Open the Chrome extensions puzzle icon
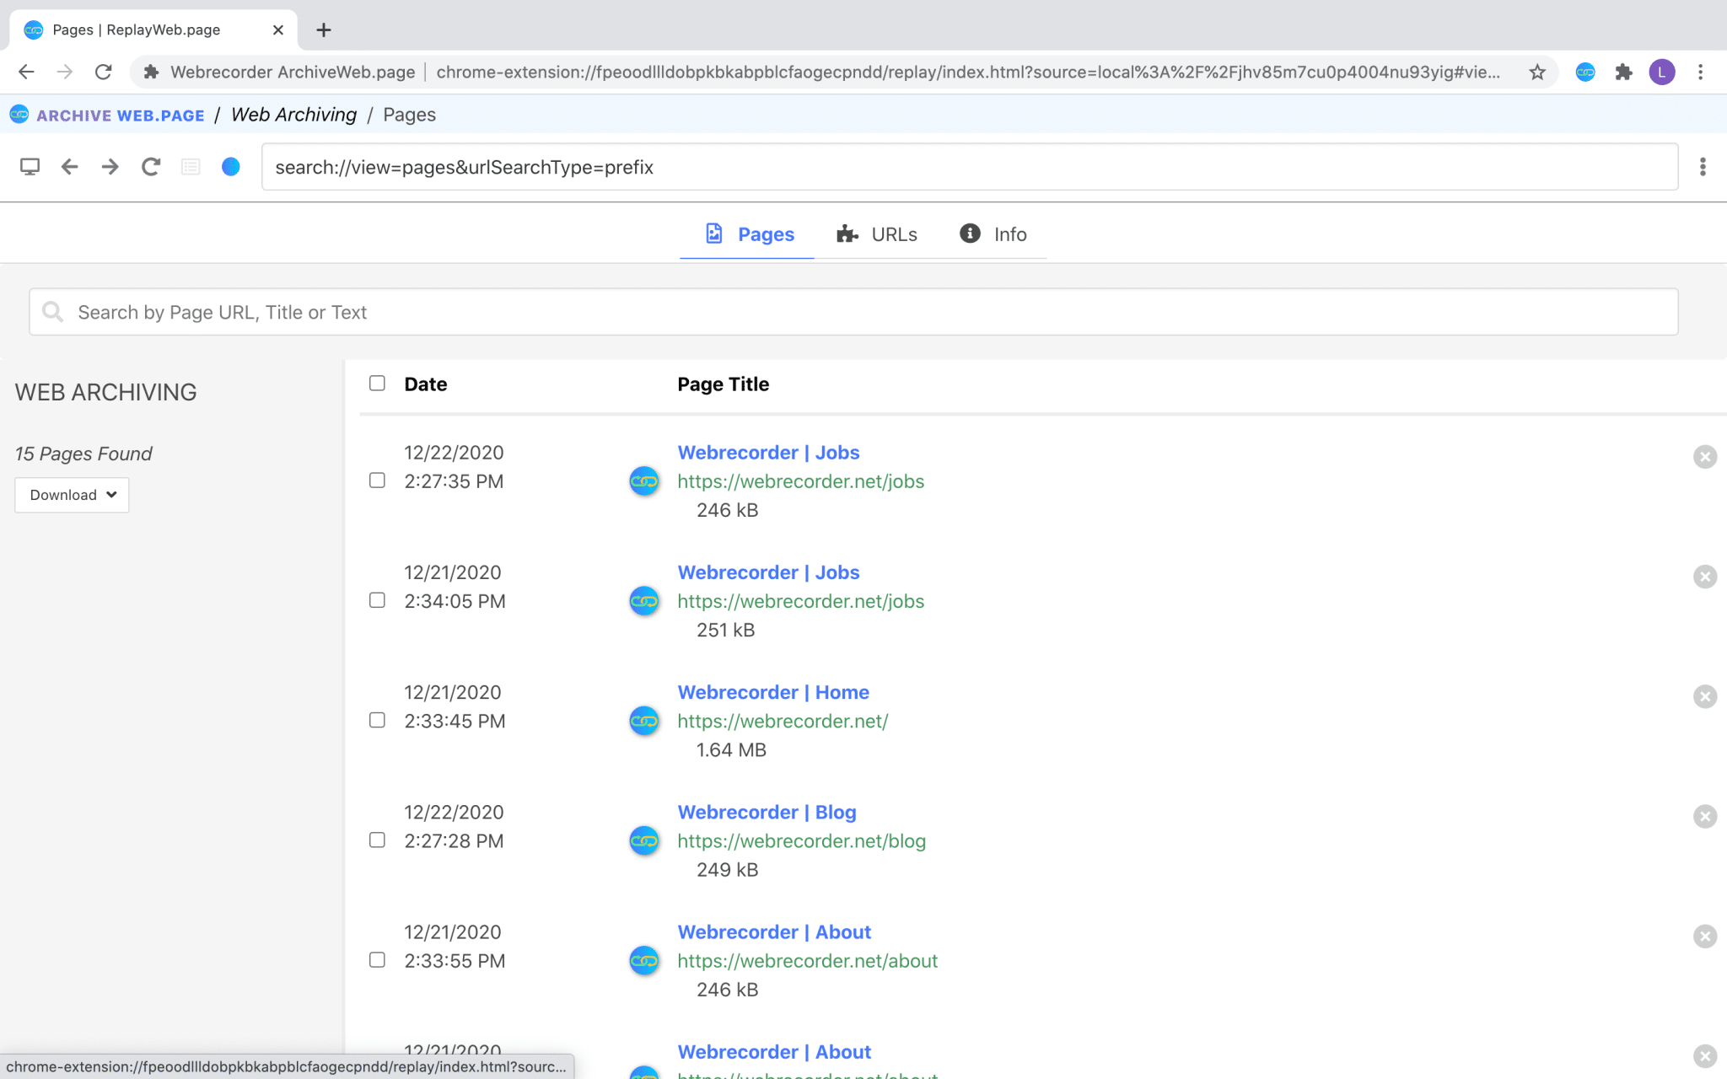The image size is (1727, 1079). 1623,72
